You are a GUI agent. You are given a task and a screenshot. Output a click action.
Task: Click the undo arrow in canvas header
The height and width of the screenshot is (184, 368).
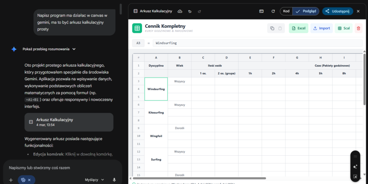[x=190, y=11]
